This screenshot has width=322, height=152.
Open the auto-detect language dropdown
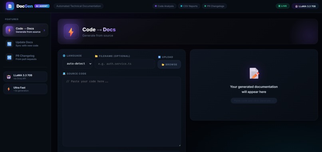tap(77, 63)
